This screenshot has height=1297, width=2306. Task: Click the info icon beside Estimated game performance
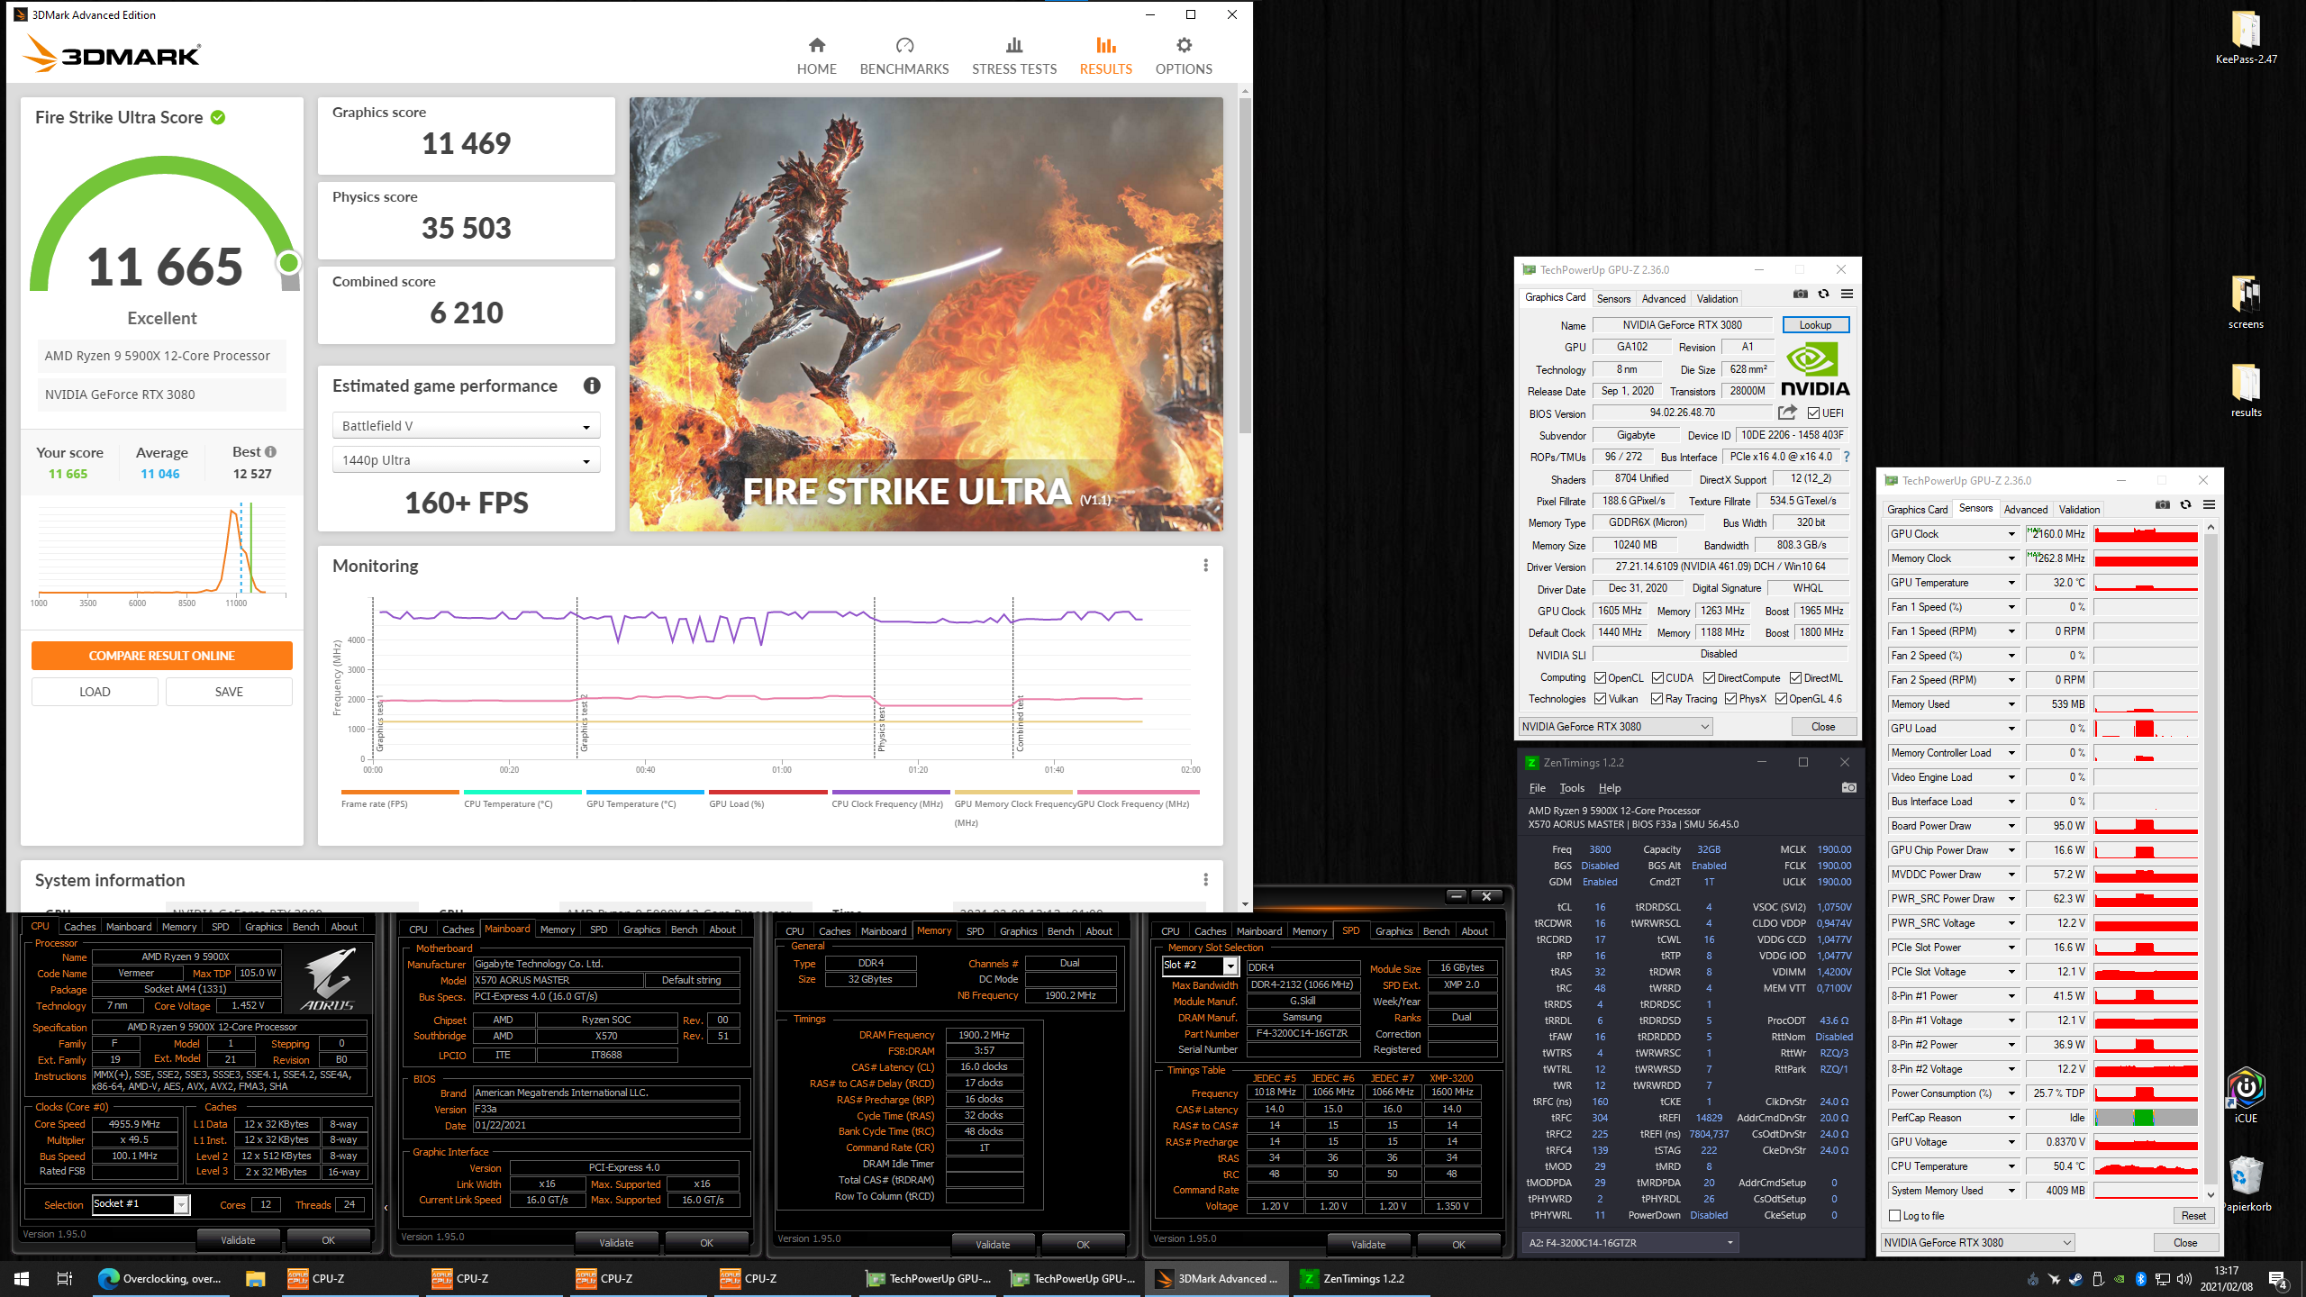[592, 385]
